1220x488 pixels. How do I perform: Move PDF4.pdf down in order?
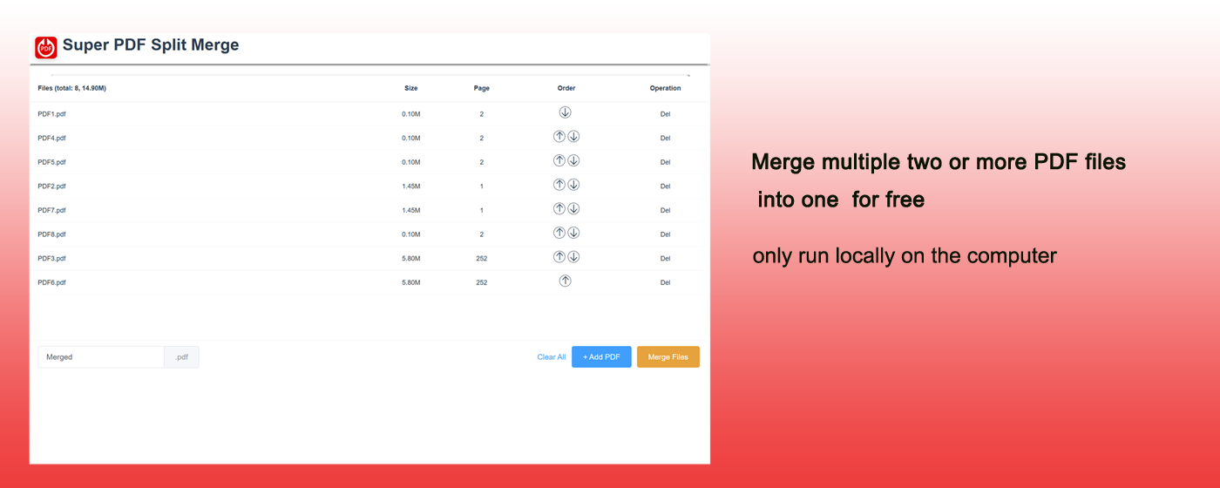pyautogui.click(x=573, y=137)
